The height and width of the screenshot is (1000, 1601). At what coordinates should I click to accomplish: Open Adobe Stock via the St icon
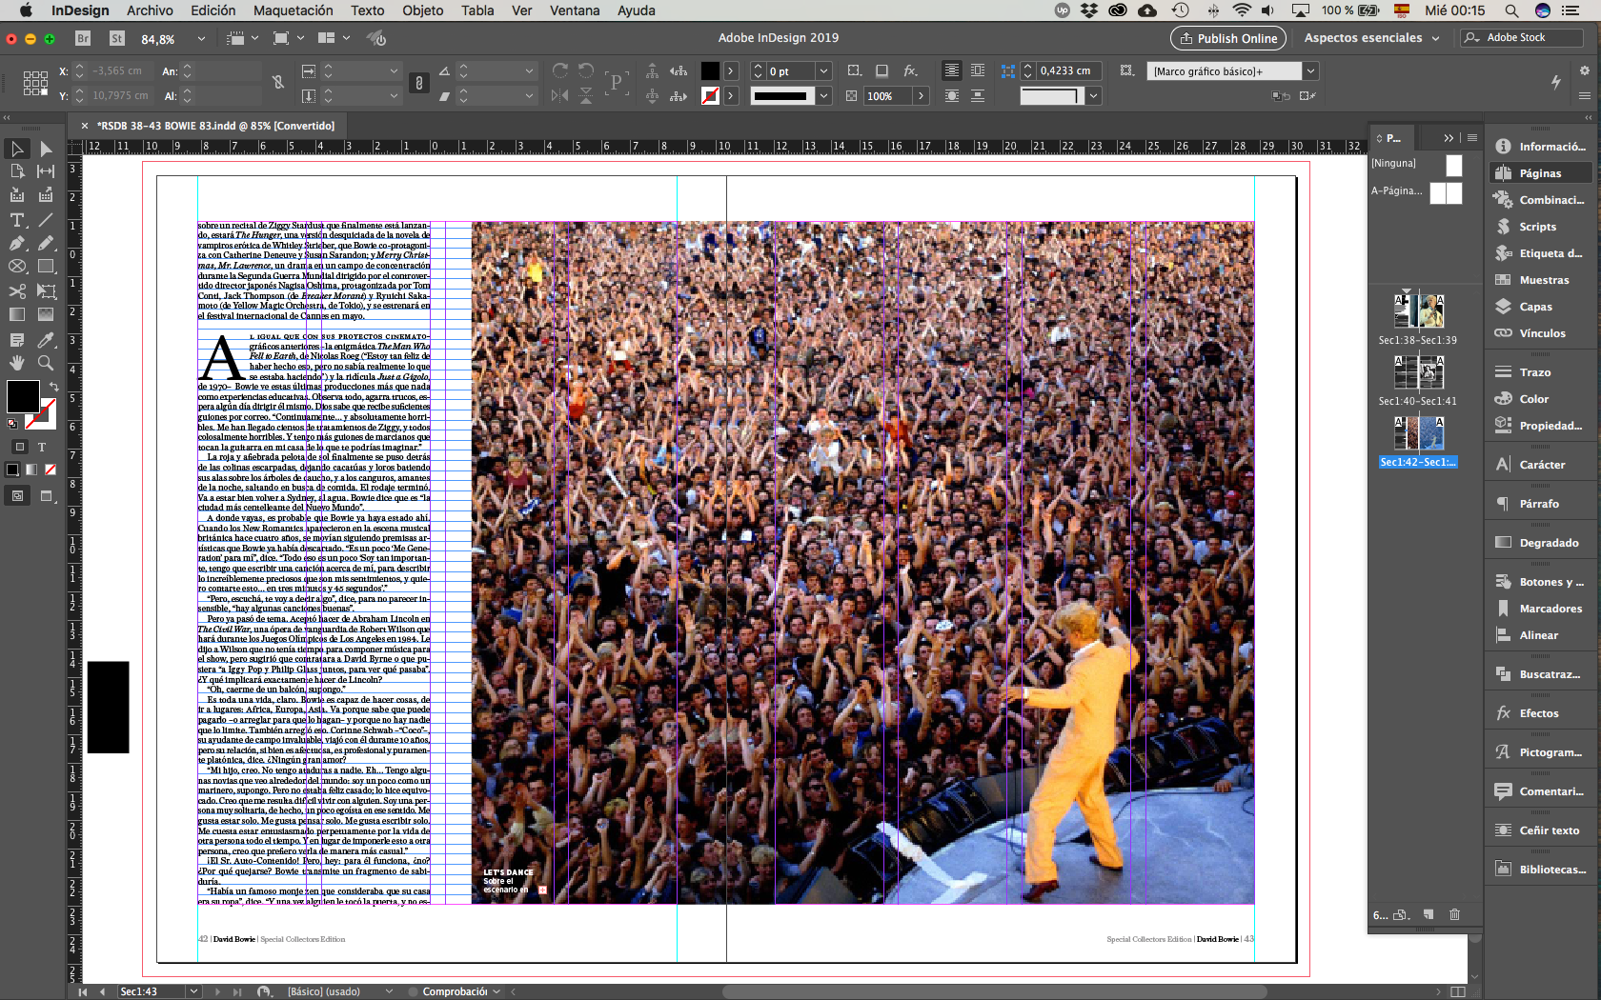point(117,38)
